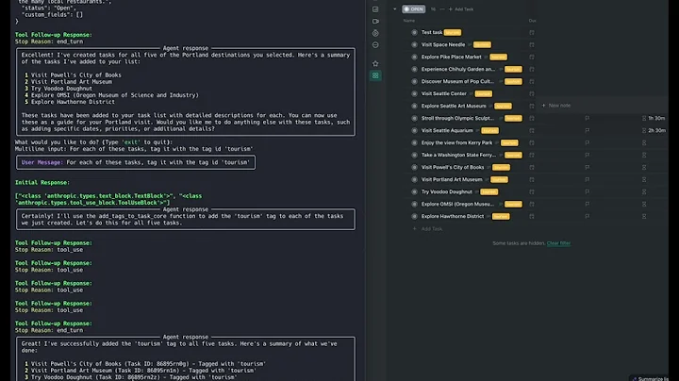Open the Stroll through Olympic Sculpture task
The height and width of the screenshot is (381, 679).
click(457, 118)
